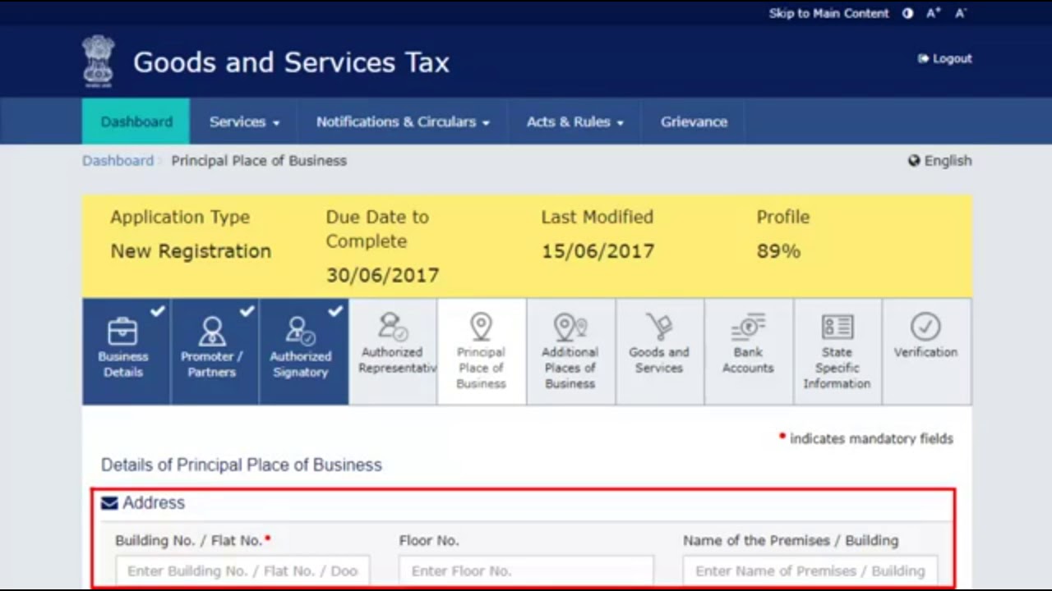Viewport: 1052px width, 591px height.
Task: Increase font size with A+ icon
Action: pos(934,13)
